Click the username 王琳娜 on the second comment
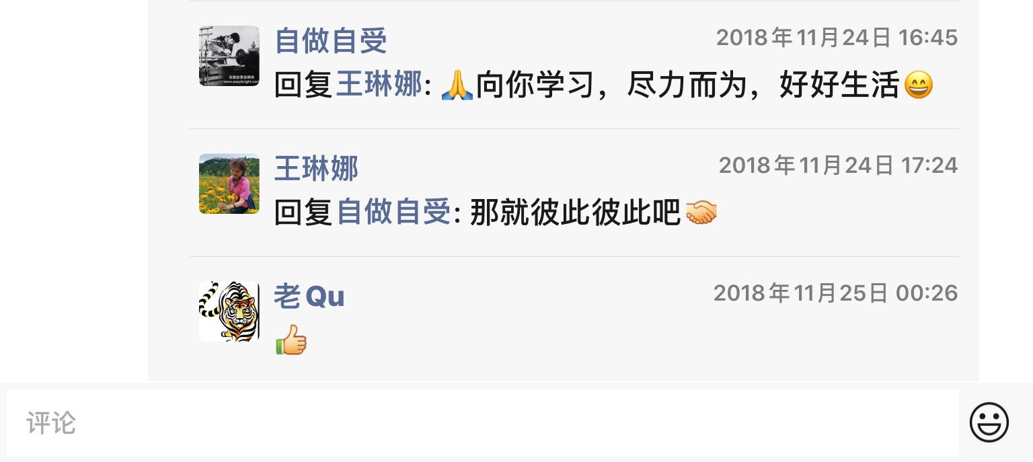This screenshot has height=462, width=1033. 317,168
